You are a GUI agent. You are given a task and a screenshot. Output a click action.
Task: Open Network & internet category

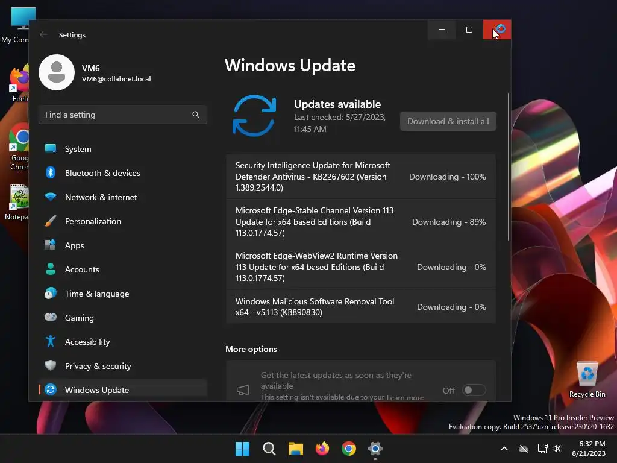(x=122, y=197)
